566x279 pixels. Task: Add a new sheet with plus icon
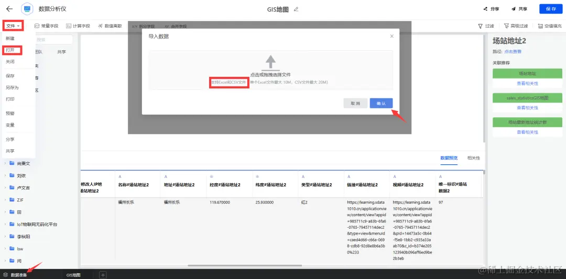[x=103, y=275]
